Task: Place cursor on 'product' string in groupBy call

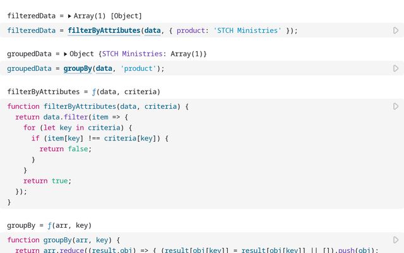Action: coord(138,68)
